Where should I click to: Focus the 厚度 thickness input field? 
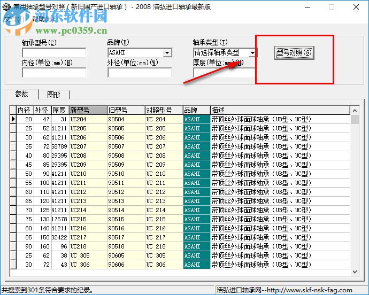(224, 73)
